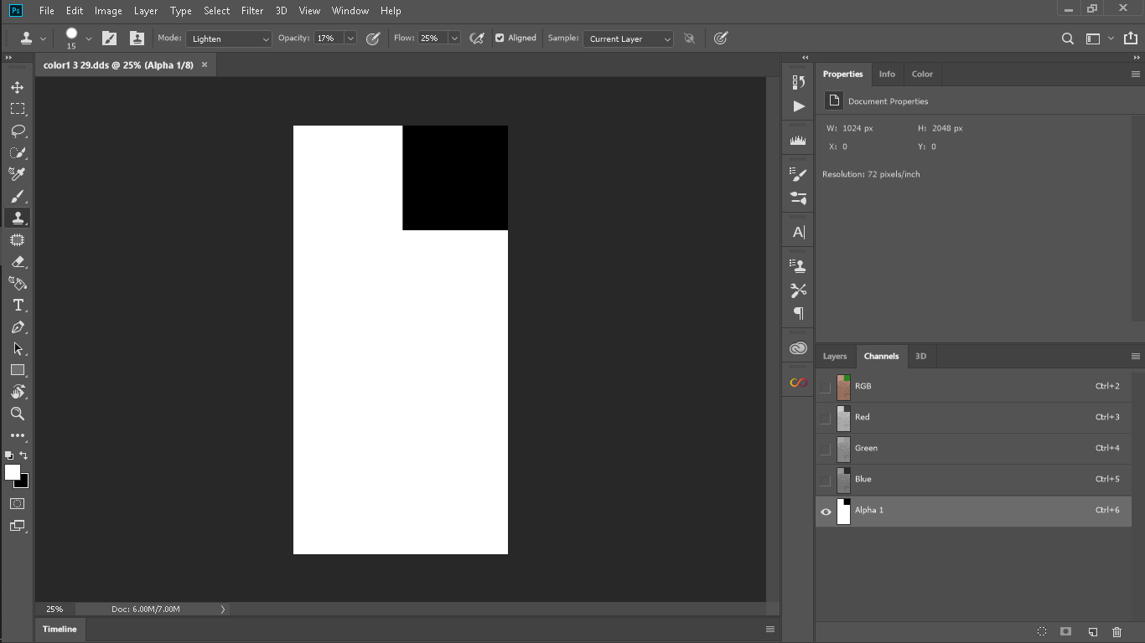Open the Histogram panel icon
The width and height of the screenshot is (1145, 643).
pos(799,141)
